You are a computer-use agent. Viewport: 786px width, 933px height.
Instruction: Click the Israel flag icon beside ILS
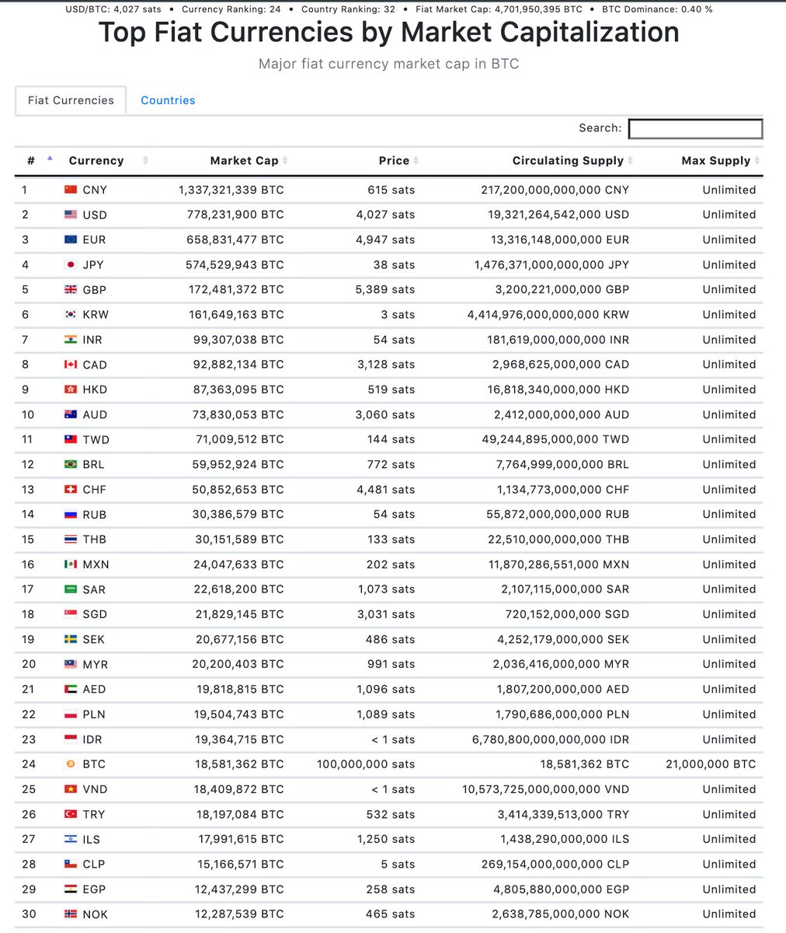(71, 839)
